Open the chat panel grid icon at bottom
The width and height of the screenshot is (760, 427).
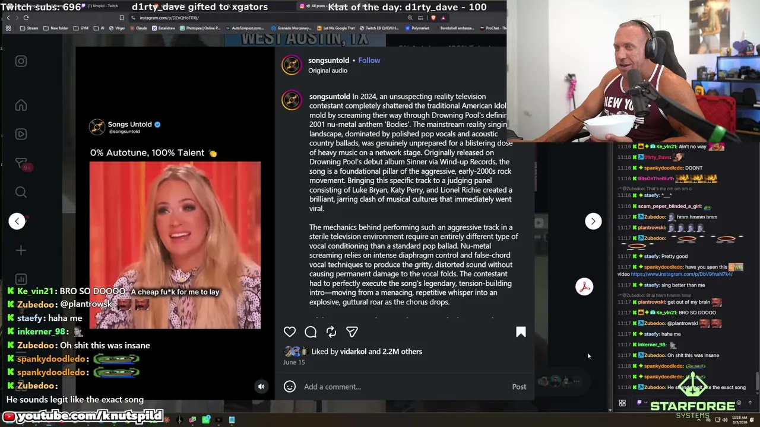tap(622, 403)
